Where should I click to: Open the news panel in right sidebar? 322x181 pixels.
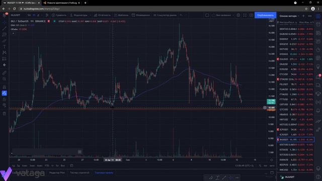pyautogui.click(x=318, y=33)
